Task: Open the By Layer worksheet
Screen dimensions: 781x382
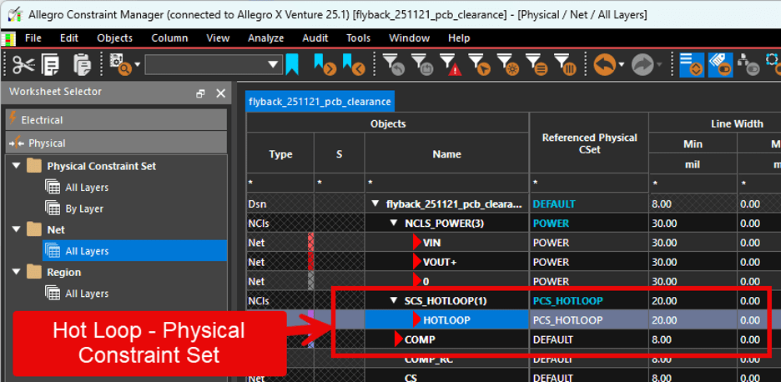Action: (84, 209)
